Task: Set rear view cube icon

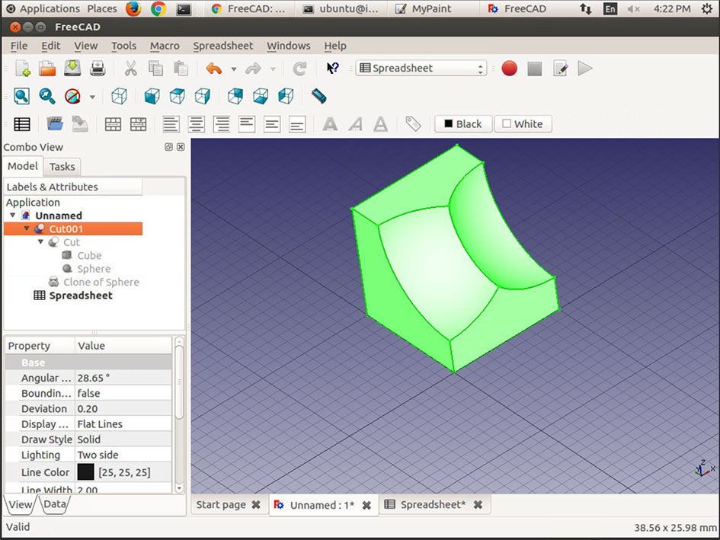Action: click(x=235, y=97)
